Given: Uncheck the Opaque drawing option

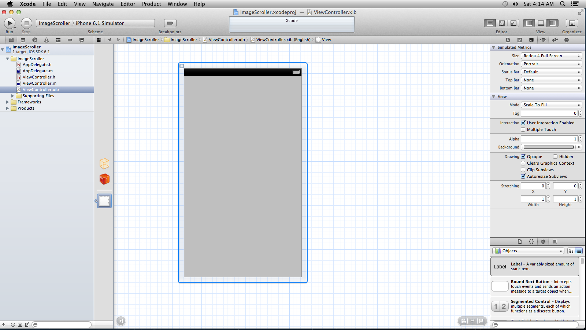Looking at the screenshot, I should (523, 157).
